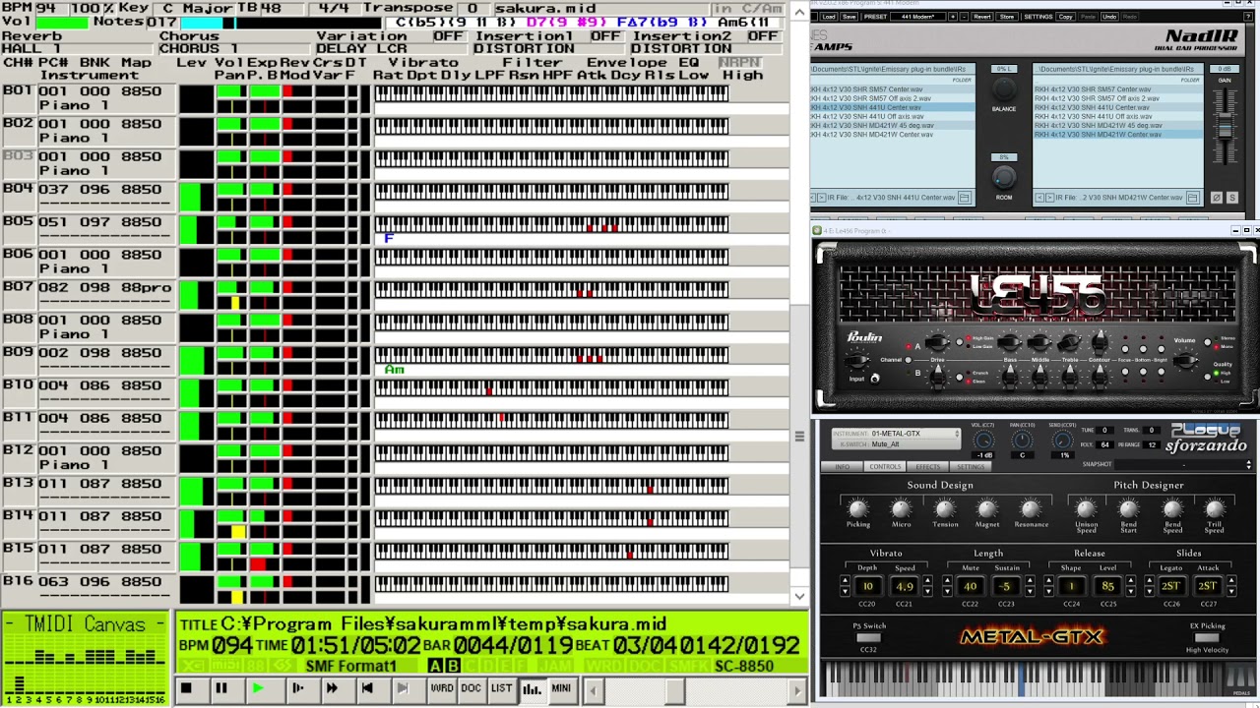This screenshot has height=708, width=1260.
Task: Click the SEND (CC91) knob
Action: (1063, 440)
